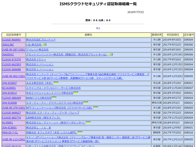Click the 初回登録日 column header
The width and height of the screenshot is (196, 147).
pos(173,35)
